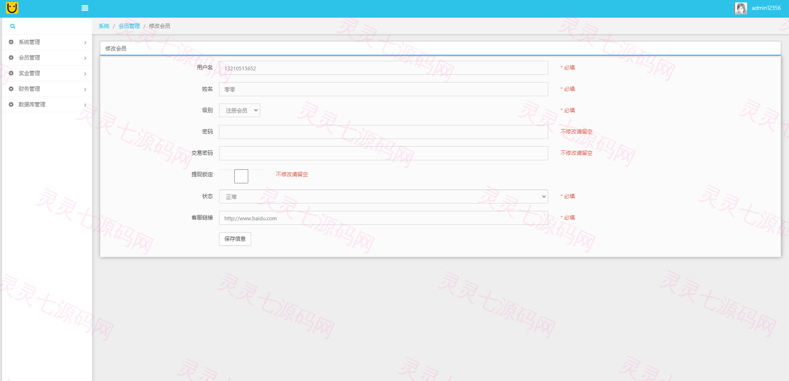This screenshot has width=789, height=381.
Task: Click 不修改请留空 hint beside 密码
Action: [577, 132]
